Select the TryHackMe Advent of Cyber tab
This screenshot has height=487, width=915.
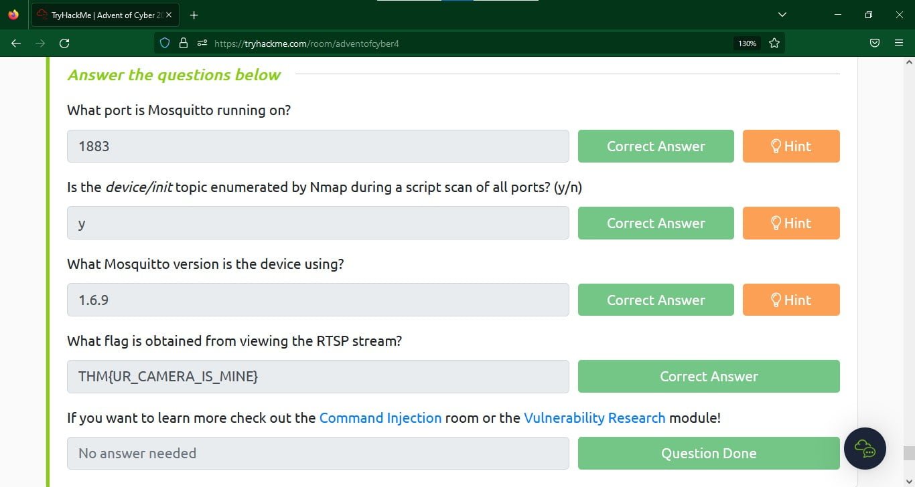(x=105, y=15)
